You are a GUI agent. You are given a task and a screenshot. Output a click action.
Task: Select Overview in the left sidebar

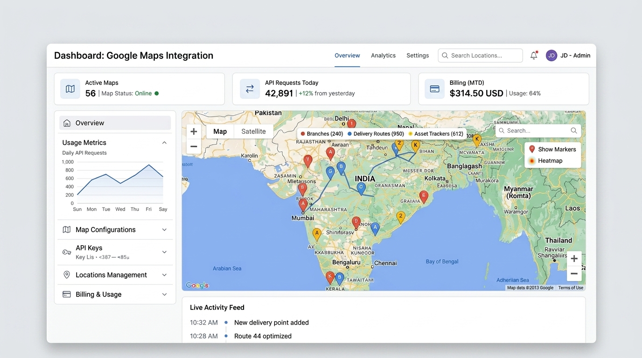(x=115, y=123)
